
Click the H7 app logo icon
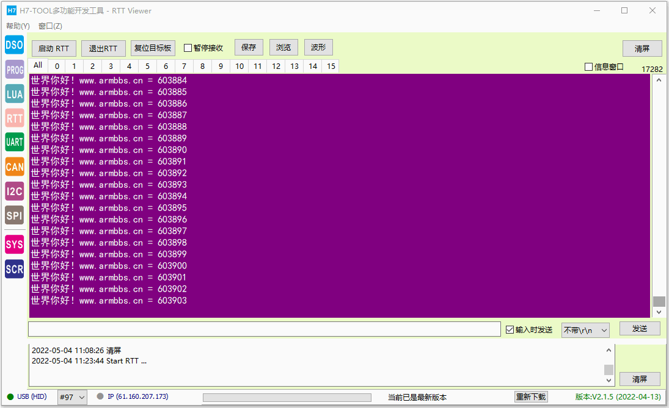[12, 10]
